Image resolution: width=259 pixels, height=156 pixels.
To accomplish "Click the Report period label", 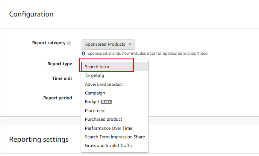I will click(58, 98).
